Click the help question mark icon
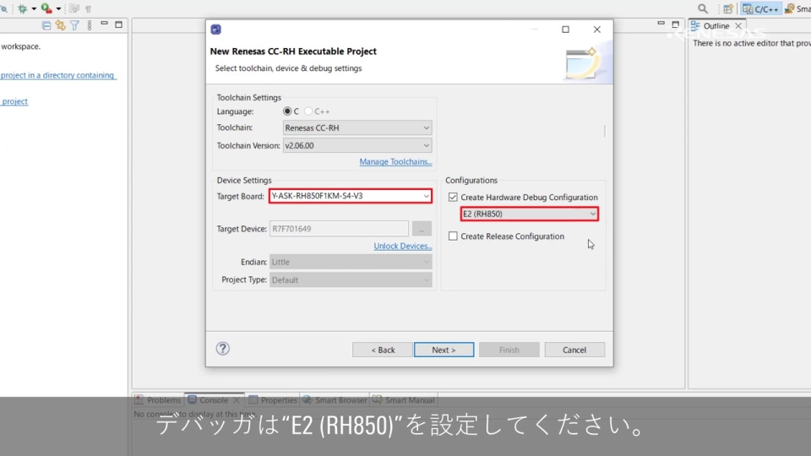Viewport: 811px width, 456px height. pyautogui.click(x=223, y=349)
